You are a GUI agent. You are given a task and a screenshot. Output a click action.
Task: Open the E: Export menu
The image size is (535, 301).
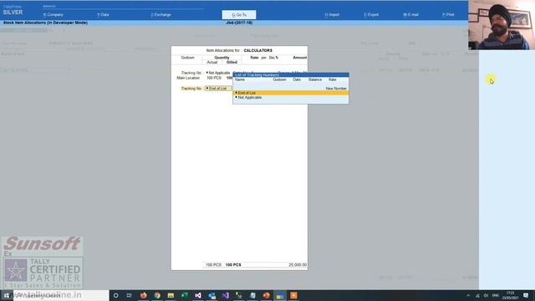tap(371, 15)
